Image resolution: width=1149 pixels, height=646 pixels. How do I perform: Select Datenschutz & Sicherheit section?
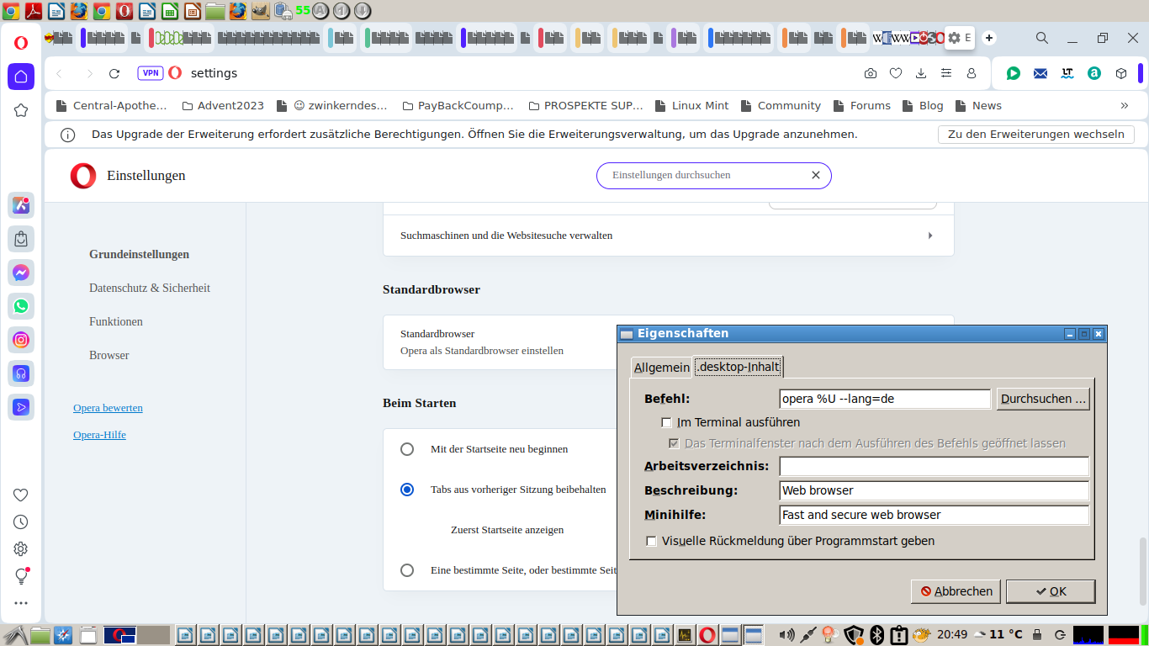150,288
